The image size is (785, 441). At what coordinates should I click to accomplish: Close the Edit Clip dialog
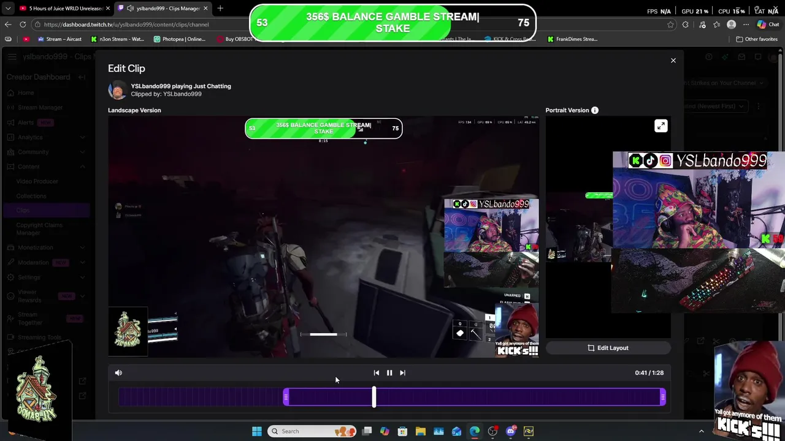(673, 60)
